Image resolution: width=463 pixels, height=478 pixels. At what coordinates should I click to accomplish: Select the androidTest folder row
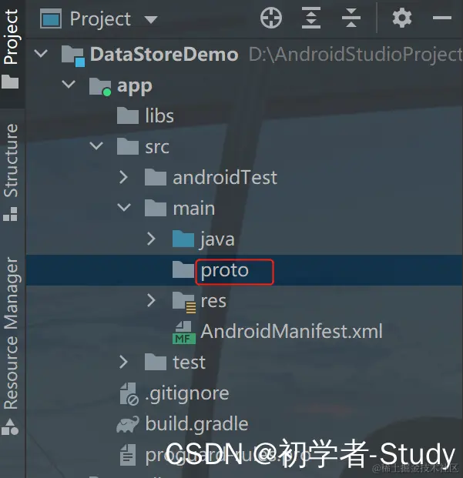[x=244, y=177]
